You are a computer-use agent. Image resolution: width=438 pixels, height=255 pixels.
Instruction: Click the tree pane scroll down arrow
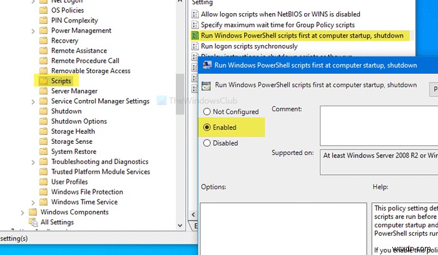pyautogui.click(x=180, y=225)
